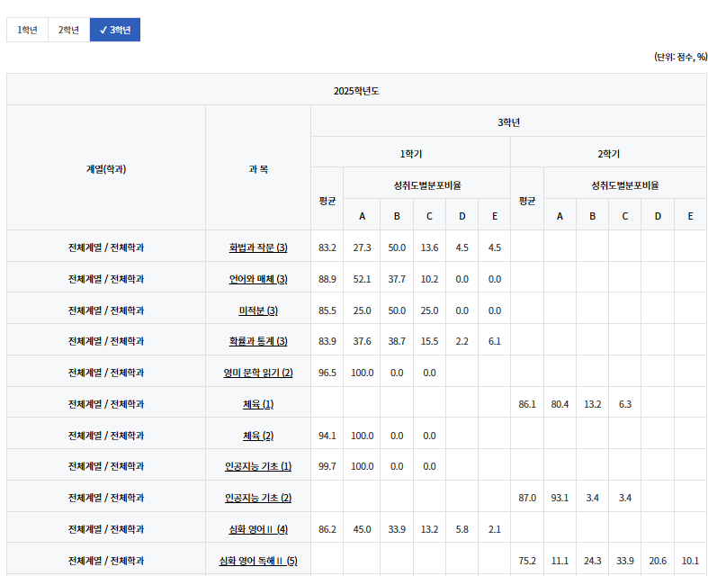This screenshot has width=708, height=576.
Task: Select the checked 3학년 tab
Action: point(115,30)
